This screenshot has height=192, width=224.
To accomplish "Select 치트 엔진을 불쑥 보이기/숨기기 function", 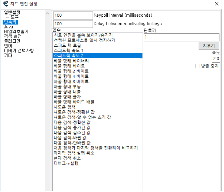I will coord(98,36).
